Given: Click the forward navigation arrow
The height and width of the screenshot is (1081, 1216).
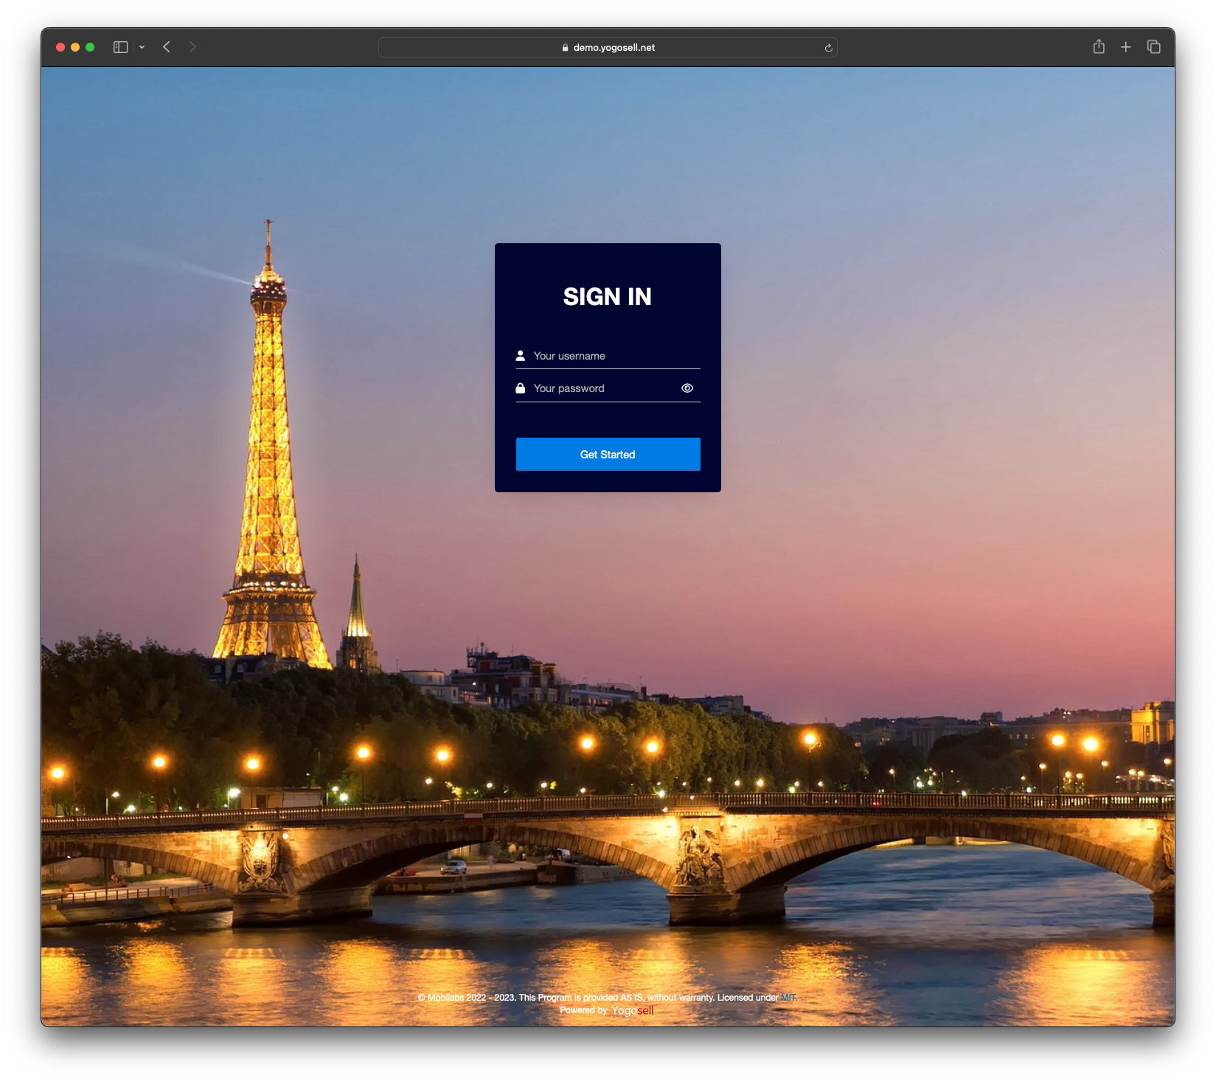Looking at the screenshot, I should [192, 47].
